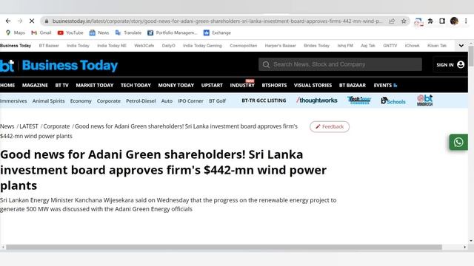
Task: Open the BT BAZAAR menu item
Action: (353, 86)
